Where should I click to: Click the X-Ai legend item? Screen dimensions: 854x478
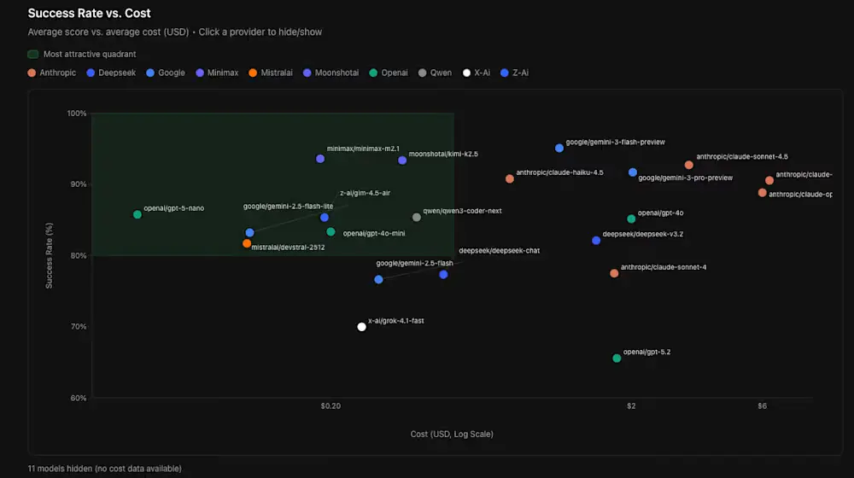pos(477,73)
